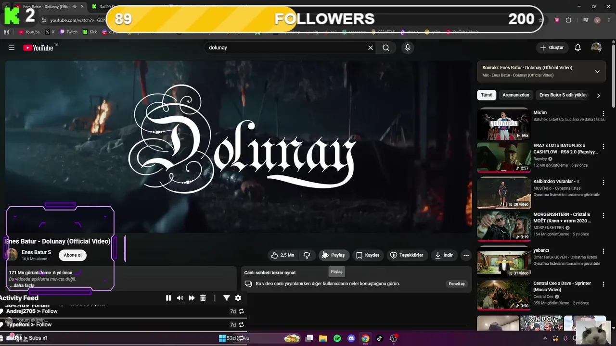This screenshot has height=346, width=616.
Task: Open Activity Feed settings gear
Action: tap(238, 298)
